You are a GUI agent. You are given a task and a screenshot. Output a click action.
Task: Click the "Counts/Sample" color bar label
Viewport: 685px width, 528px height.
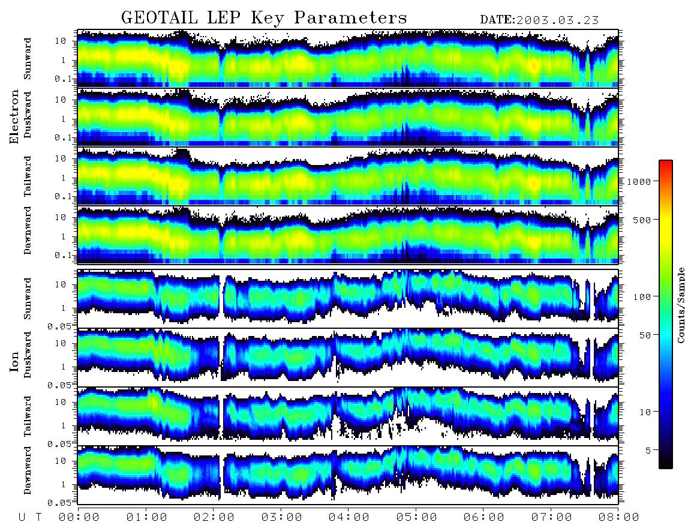(x=680, y=305)
